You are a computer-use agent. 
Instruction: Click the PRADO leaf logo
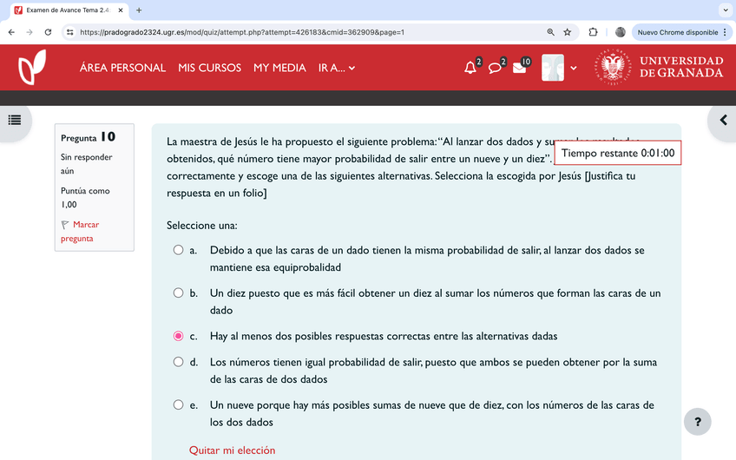tap(32, 68)
